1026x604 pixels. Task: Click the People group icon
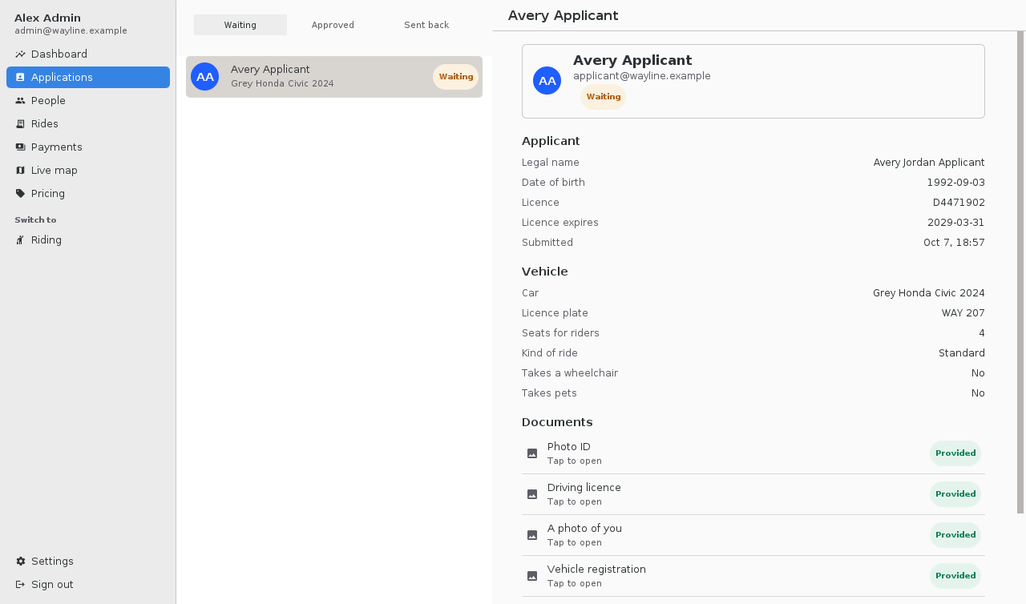(x=20, y=101)
